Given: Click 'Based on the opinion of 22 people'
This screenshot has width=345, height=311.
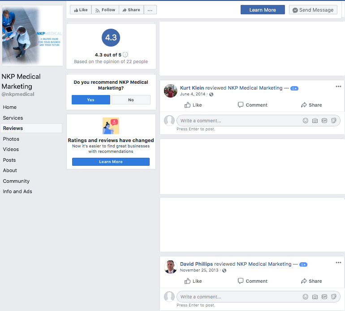Looking at the screenshot, I should point(111,62).
